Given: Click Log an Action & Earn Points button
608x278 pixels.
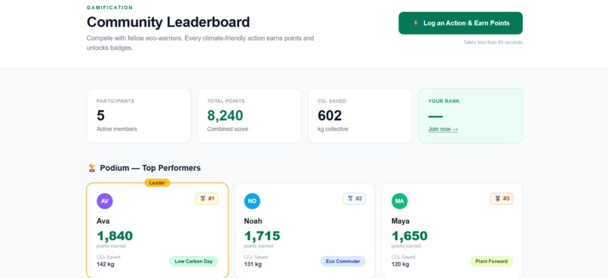Looking at the screenshot, I should 460,23.
